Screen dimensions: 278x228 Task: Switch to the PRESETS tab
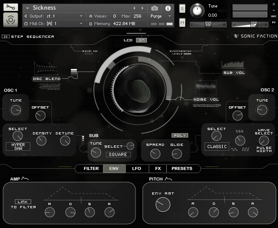182,169
